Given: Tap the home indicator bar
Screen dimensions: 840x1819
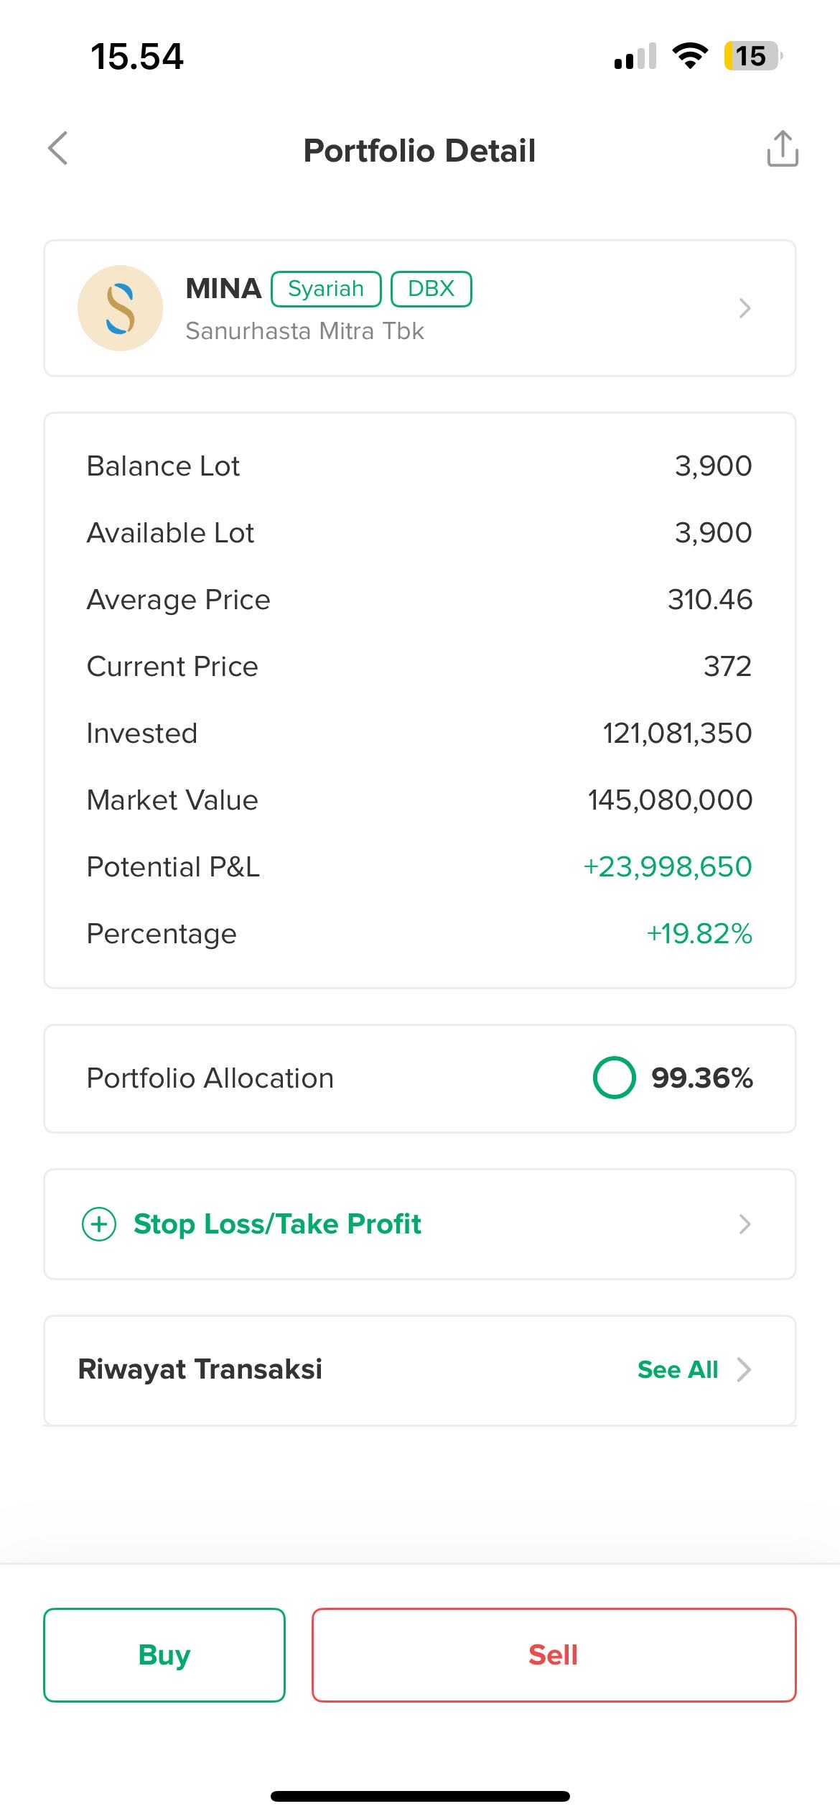Looking at the screenshot, I should click(x=420, y=1796).
